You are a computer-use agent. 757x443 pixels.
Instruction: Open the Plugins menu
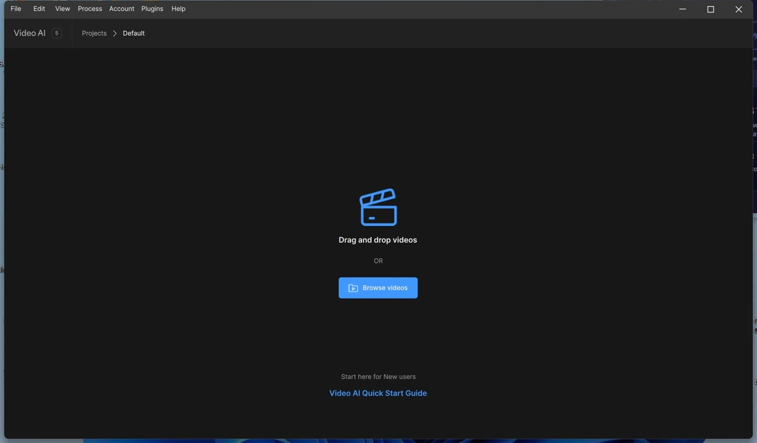152,9
